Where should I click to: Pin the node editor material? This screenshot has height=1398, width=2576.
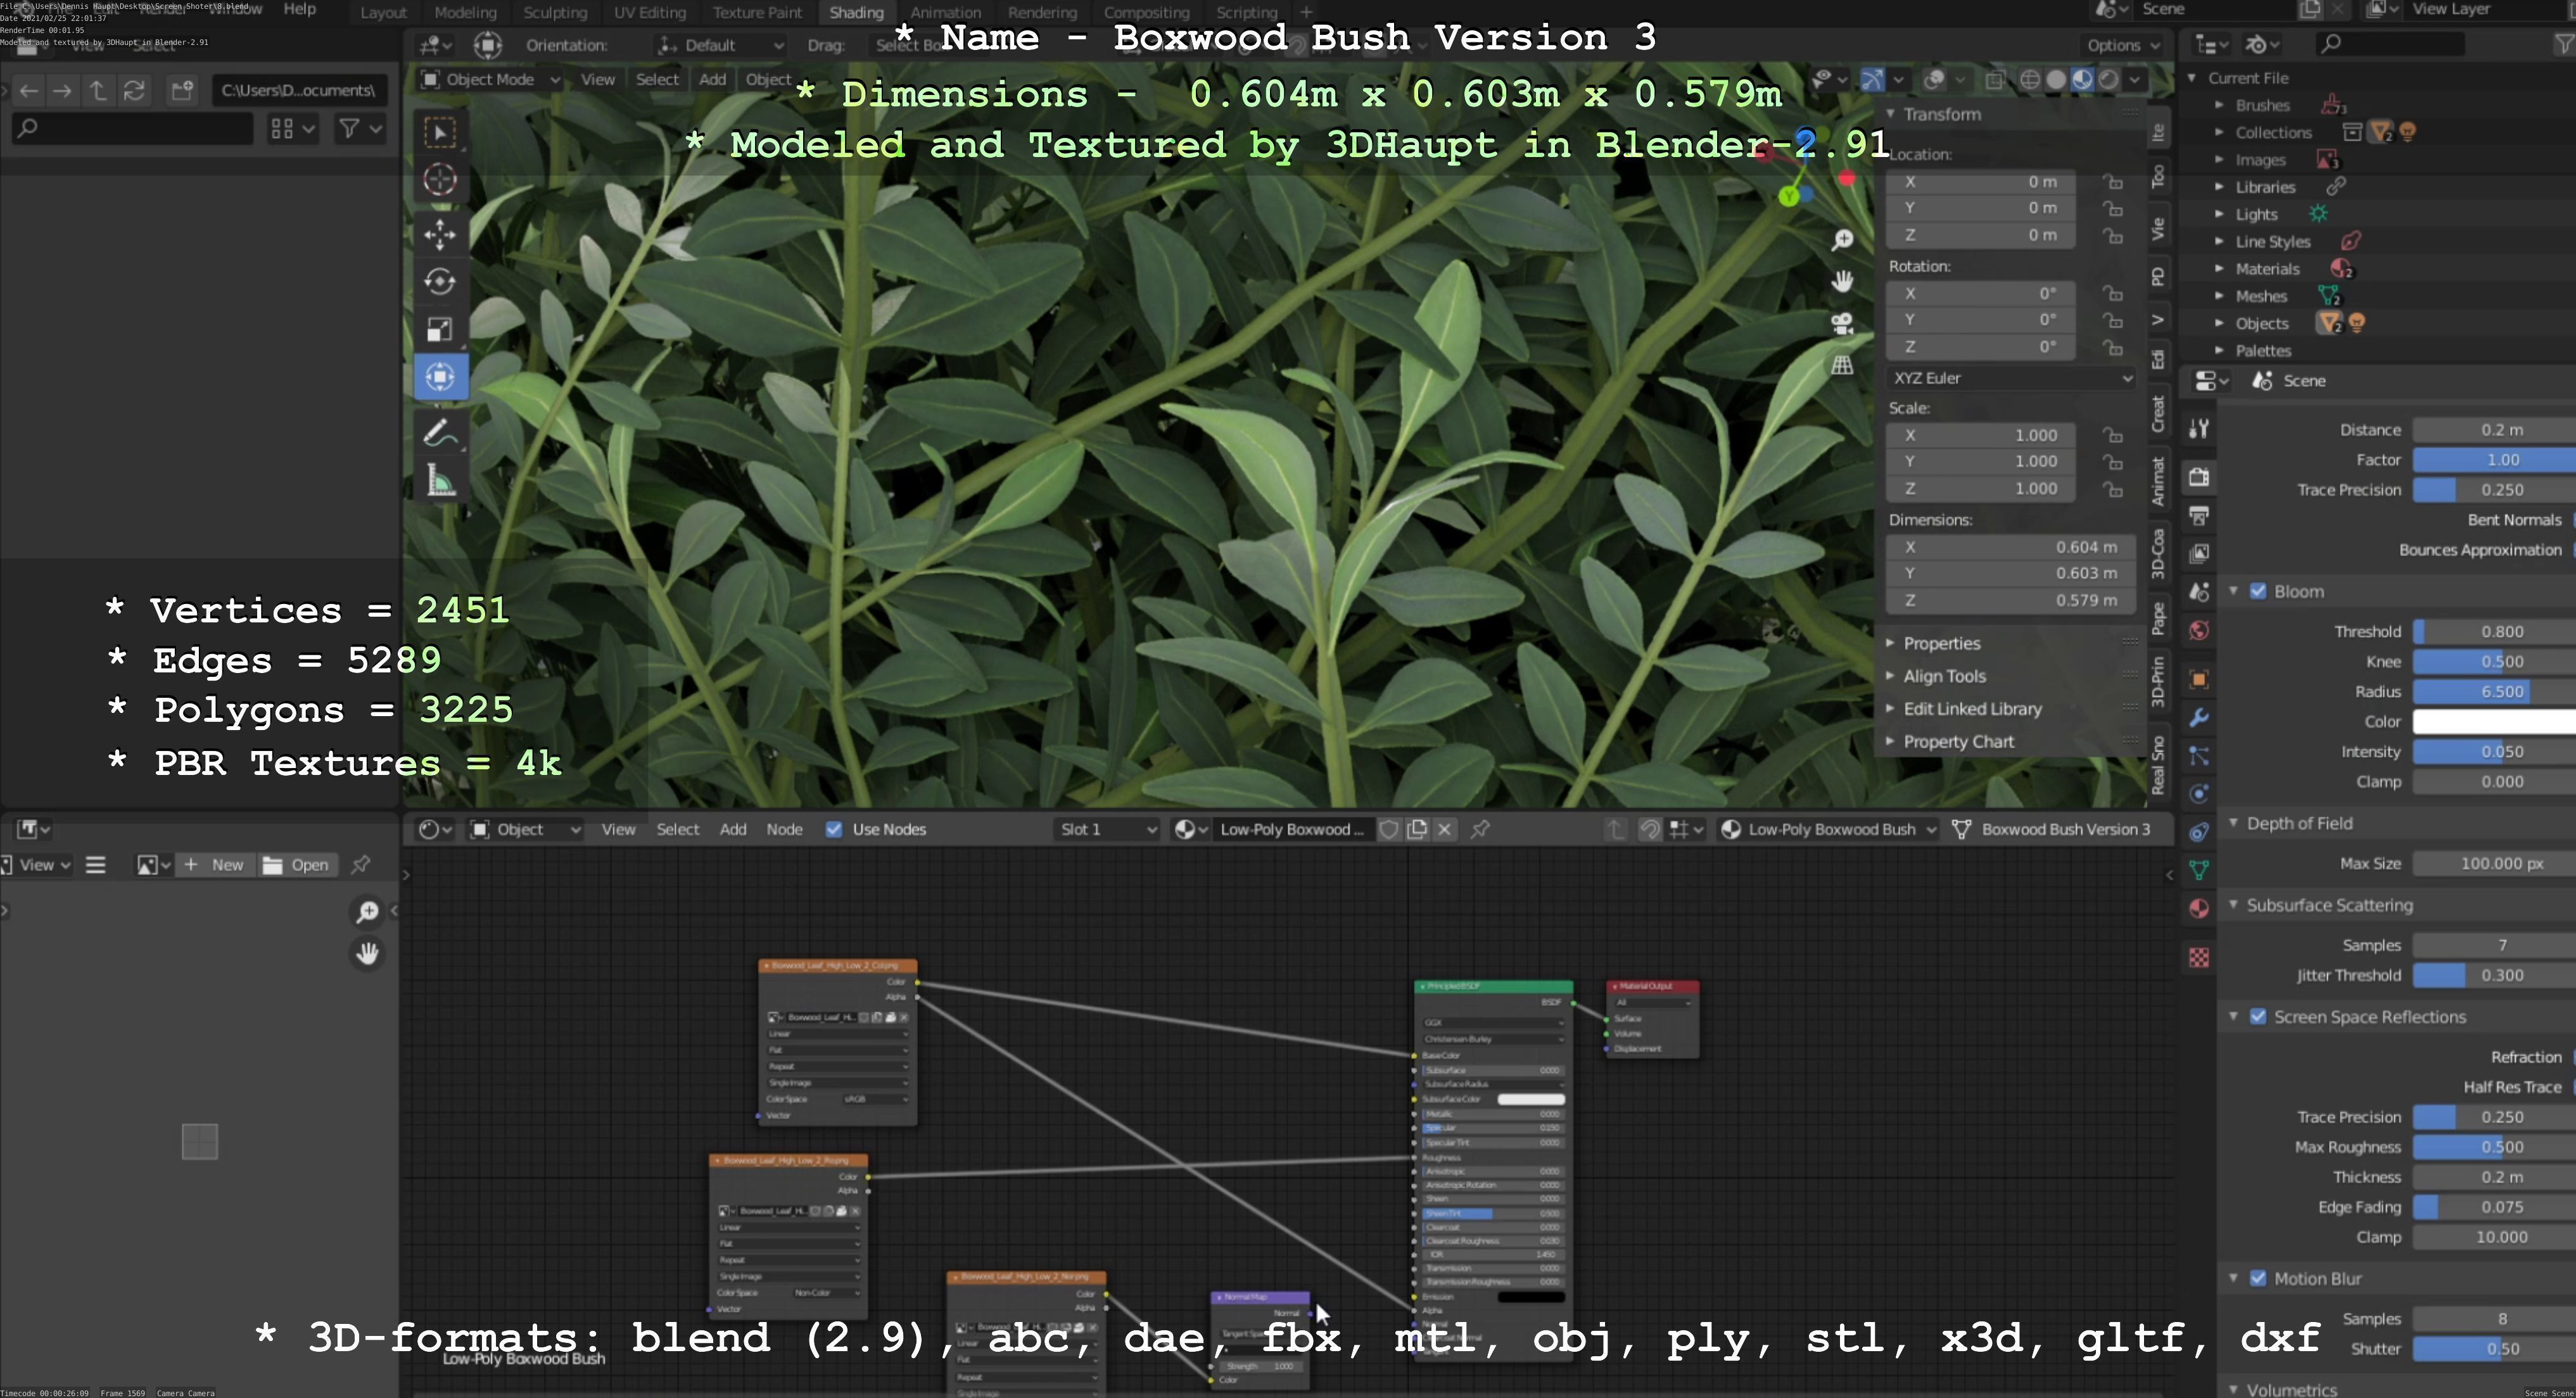[x=1480, y=829]
